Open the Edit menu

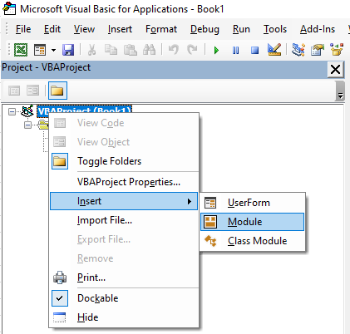(x=52, y=29)
